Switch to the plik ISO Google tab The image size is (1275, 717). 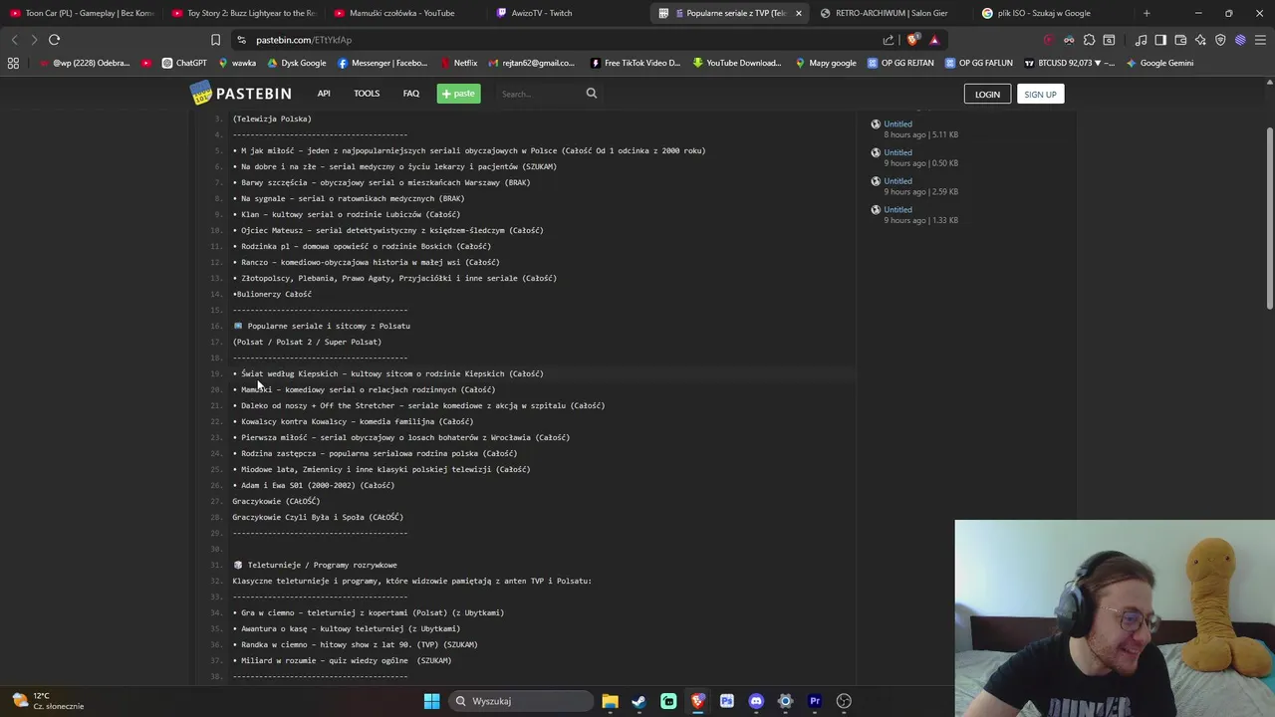point(1053,13)
